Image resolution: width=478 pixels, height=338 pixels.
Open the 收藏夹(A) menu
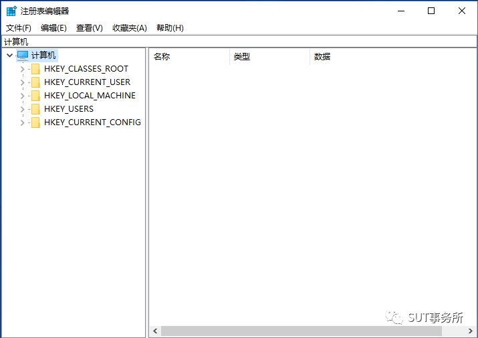point(130,28)
